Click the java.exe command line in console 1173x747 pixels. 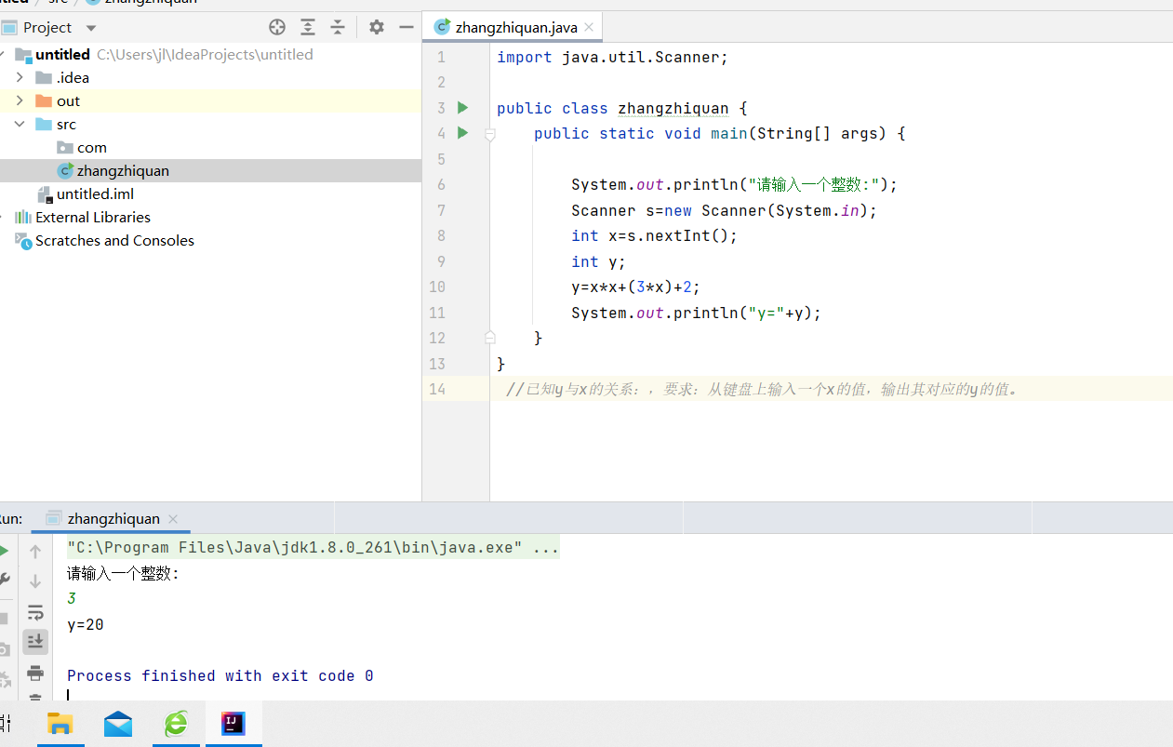tap(313, 547)
